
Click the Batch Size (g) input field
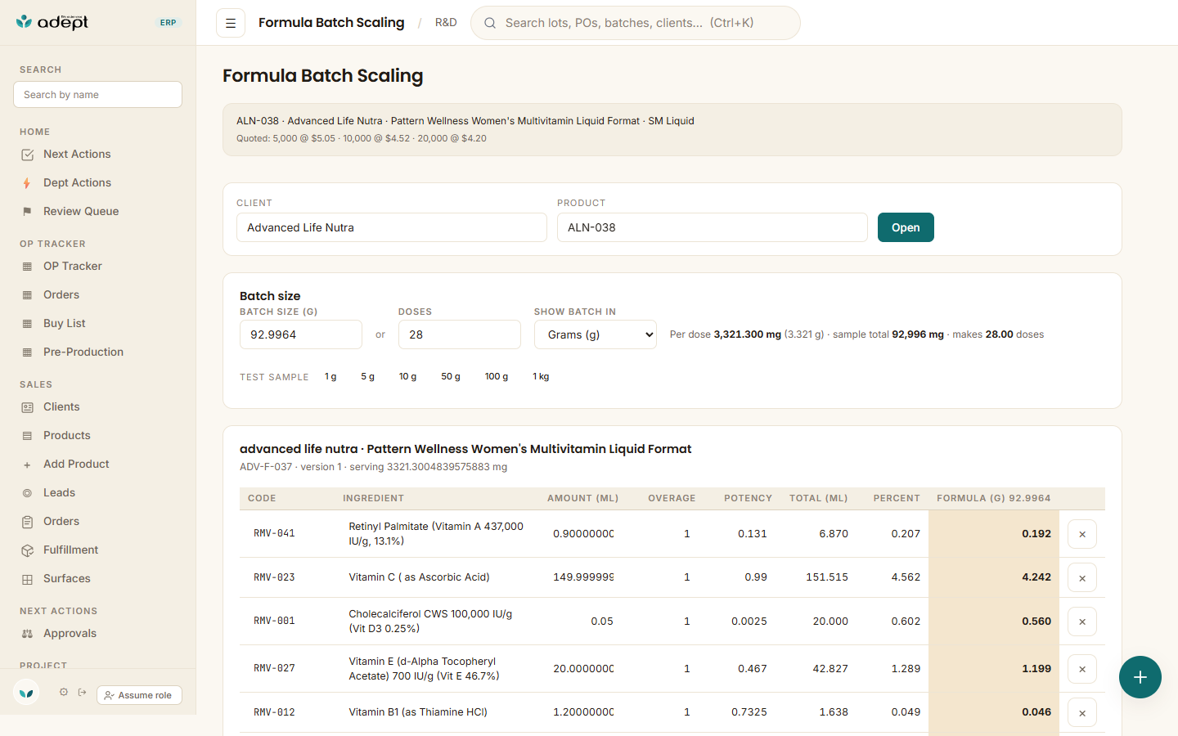(x=301, y=334)
